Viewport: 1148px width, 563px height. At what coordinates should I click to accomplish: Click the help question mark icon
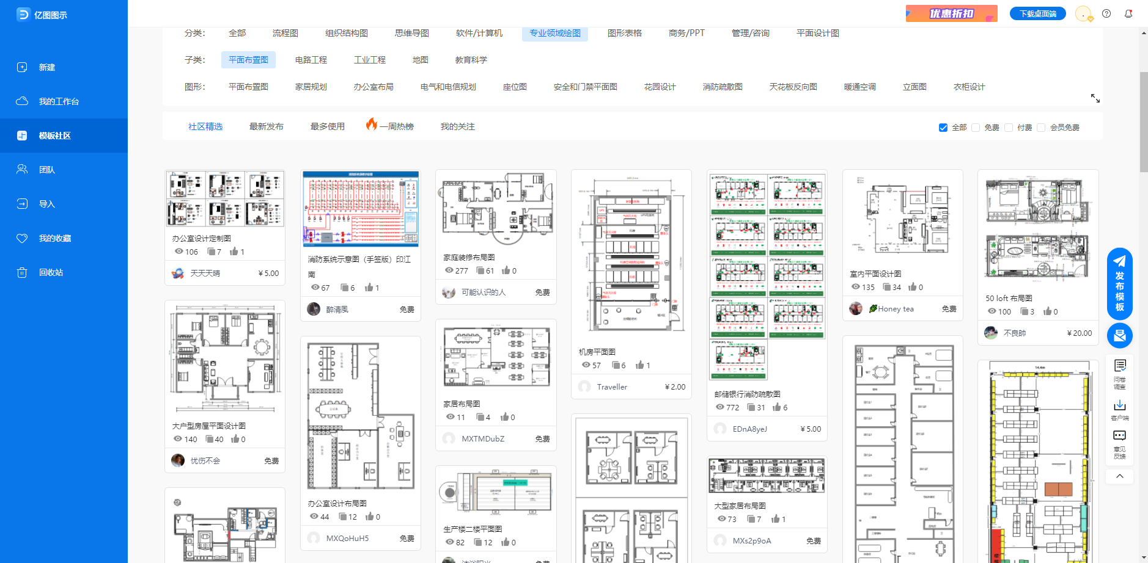1106,13
